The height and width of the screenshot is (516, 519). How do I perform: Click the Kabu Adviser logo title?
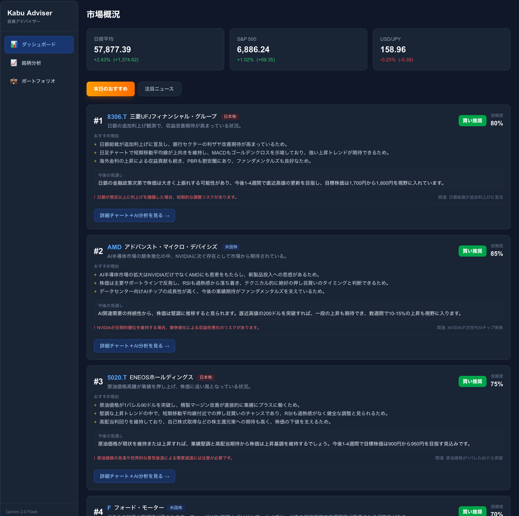[x=30, y=13]
